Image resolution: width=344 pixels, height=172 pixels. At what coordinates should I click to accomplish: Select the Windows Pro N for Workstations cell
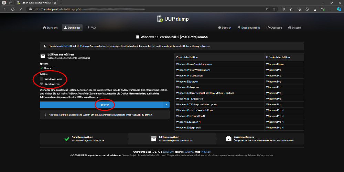pyautogui.click(x=219, y=110)
